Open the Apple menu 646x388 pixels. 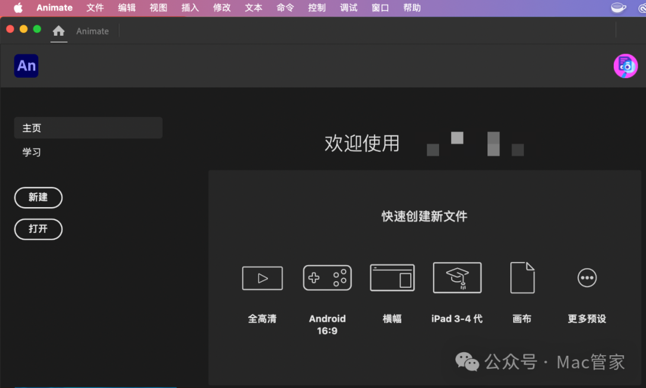coord(18,8)
